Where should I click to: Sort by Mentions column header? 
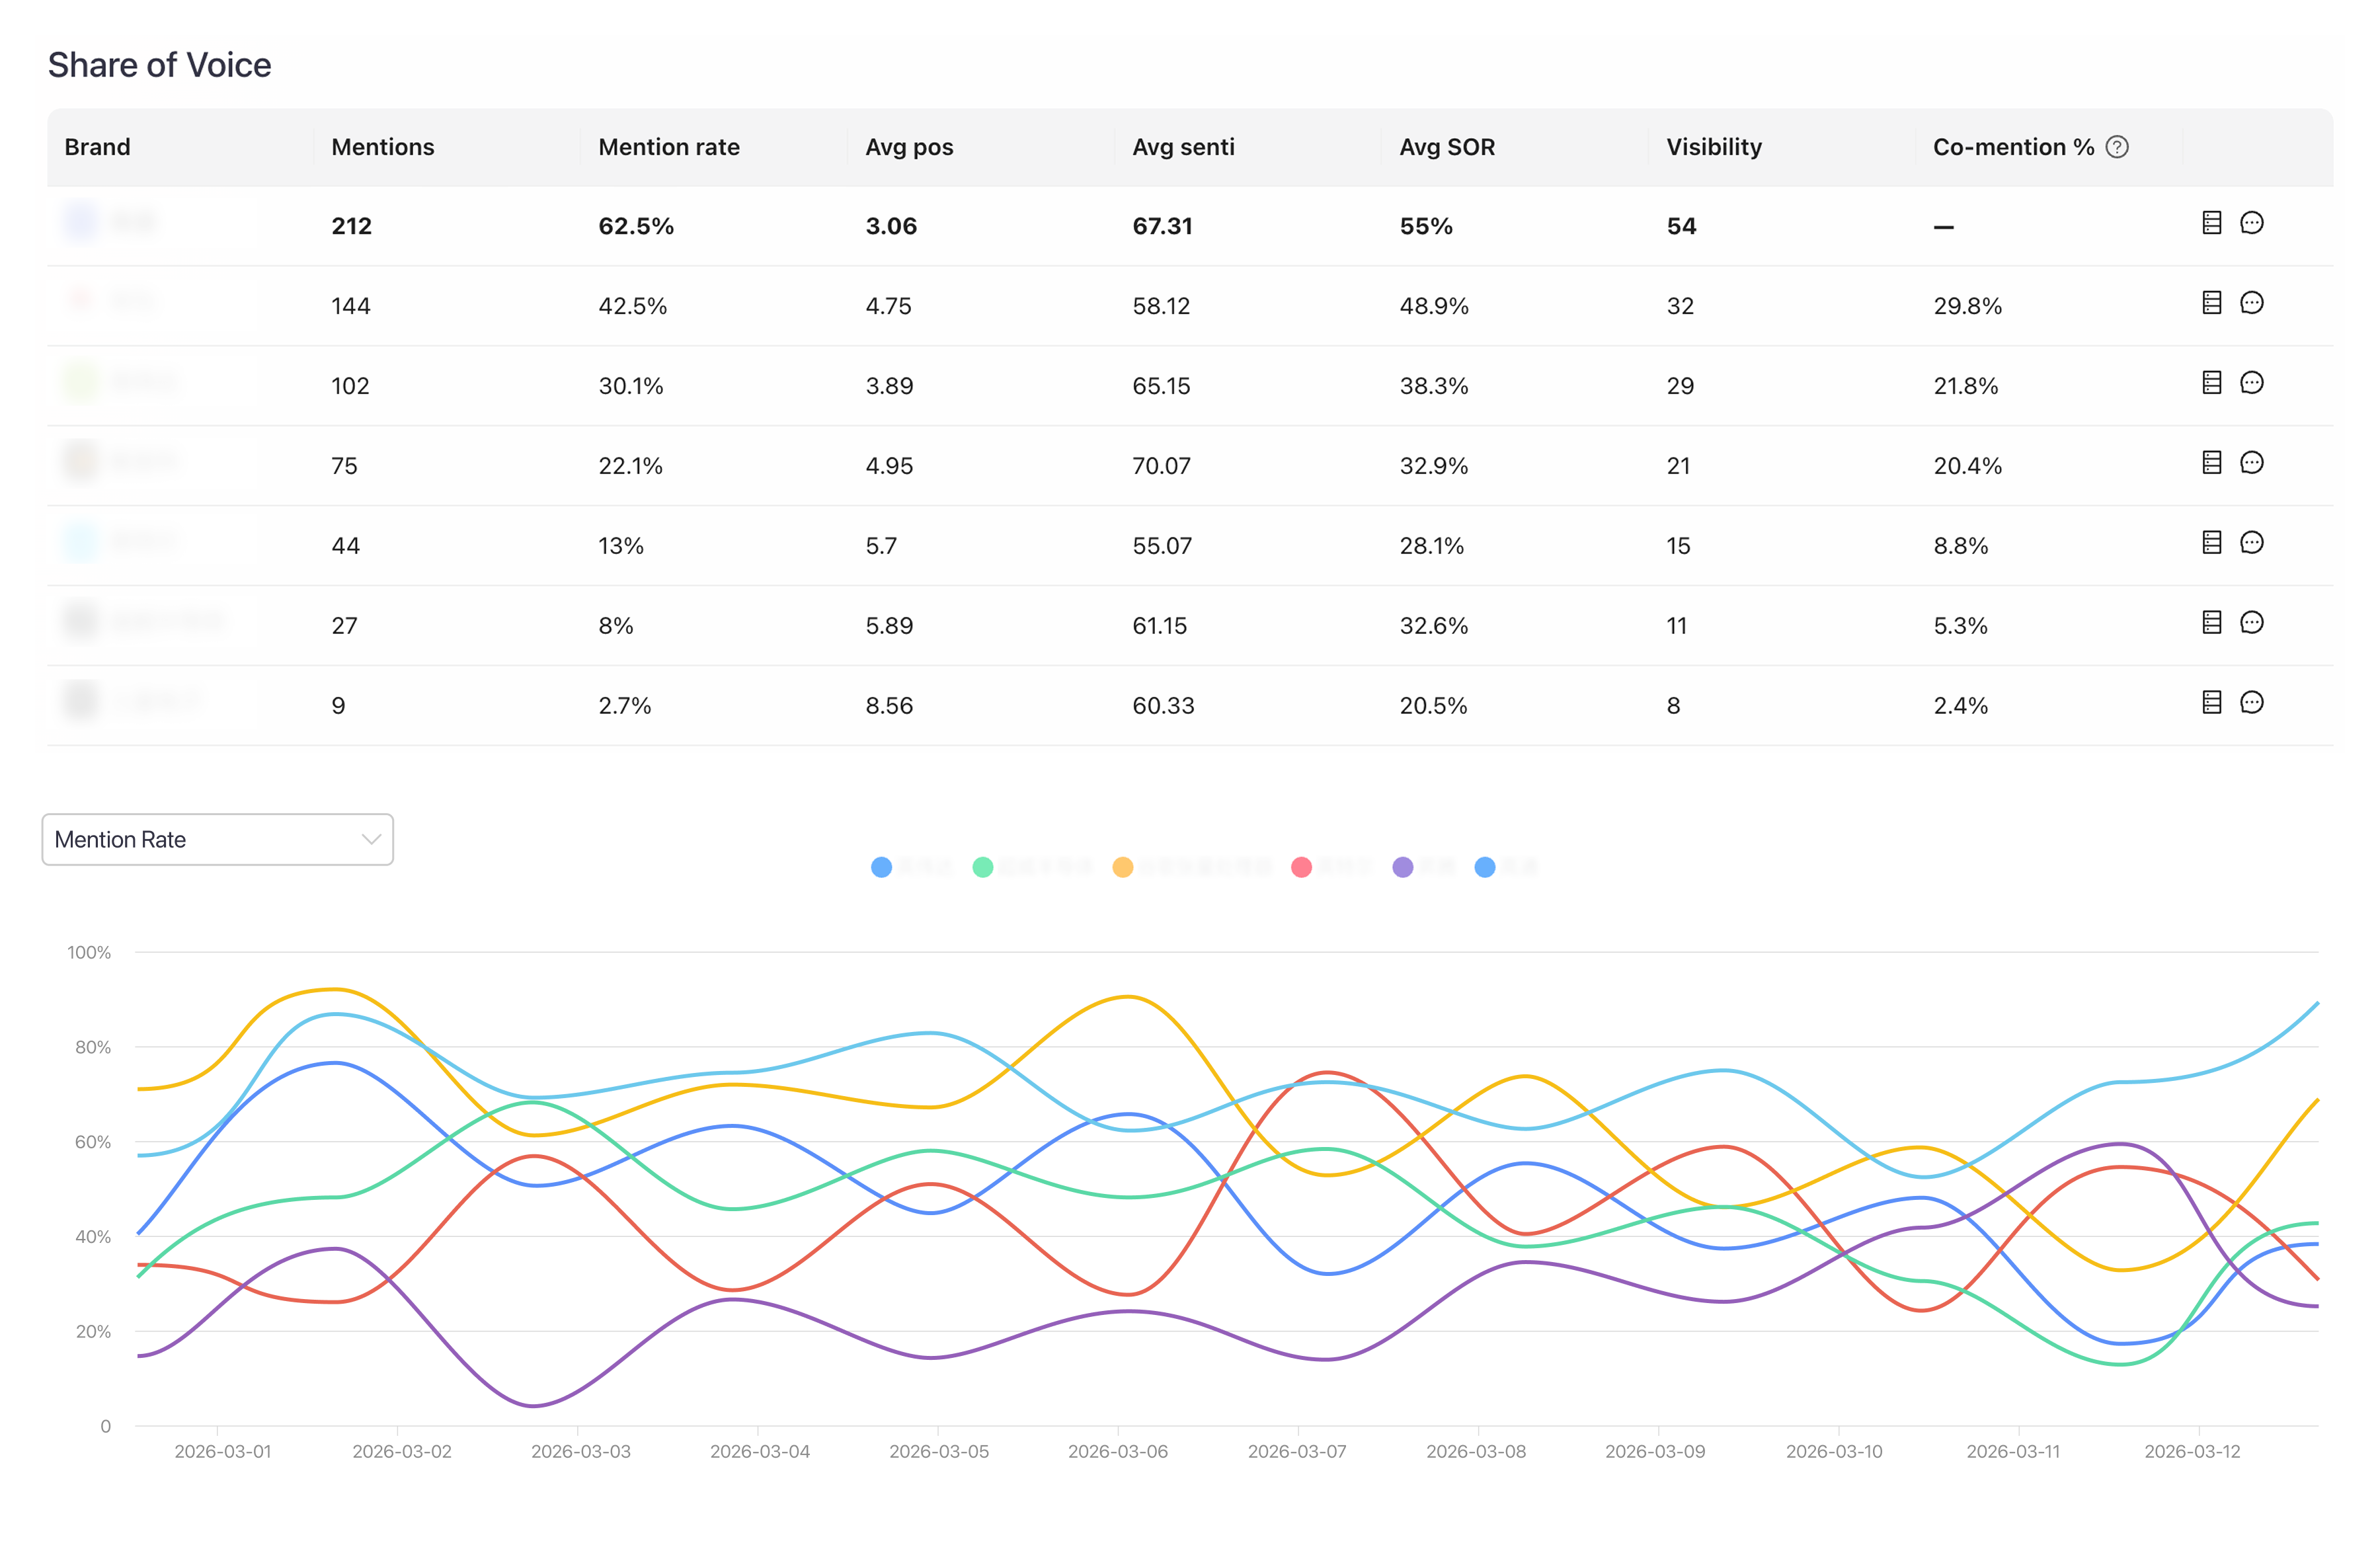coord(383,147)
